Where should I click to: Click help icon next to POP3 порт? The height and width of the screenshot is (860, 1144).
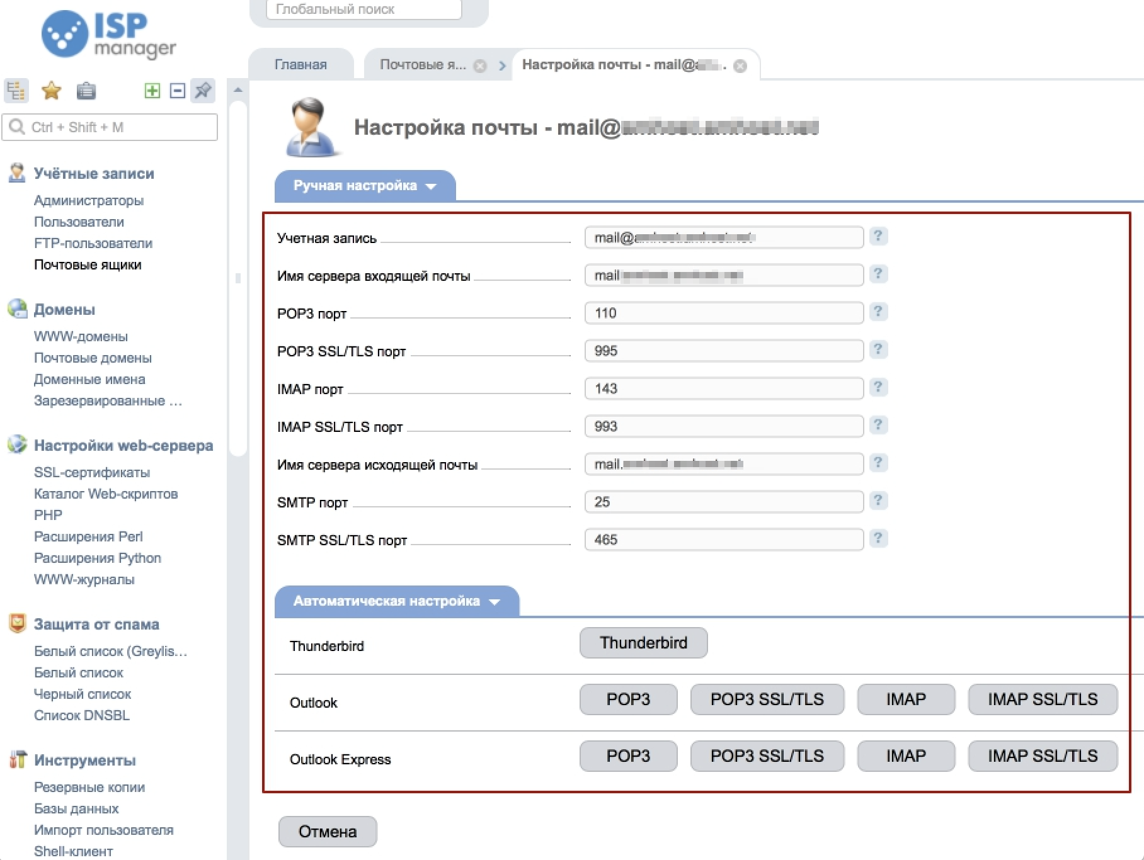point(878,312)
